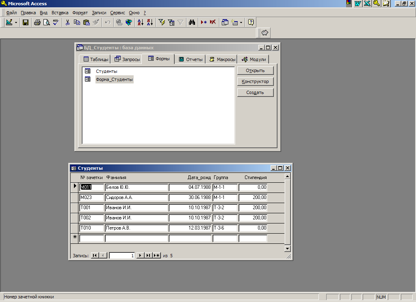The height and width of the screenshot is (302, 416).
Task: Click the New Object icon
Action: point(234,22)
